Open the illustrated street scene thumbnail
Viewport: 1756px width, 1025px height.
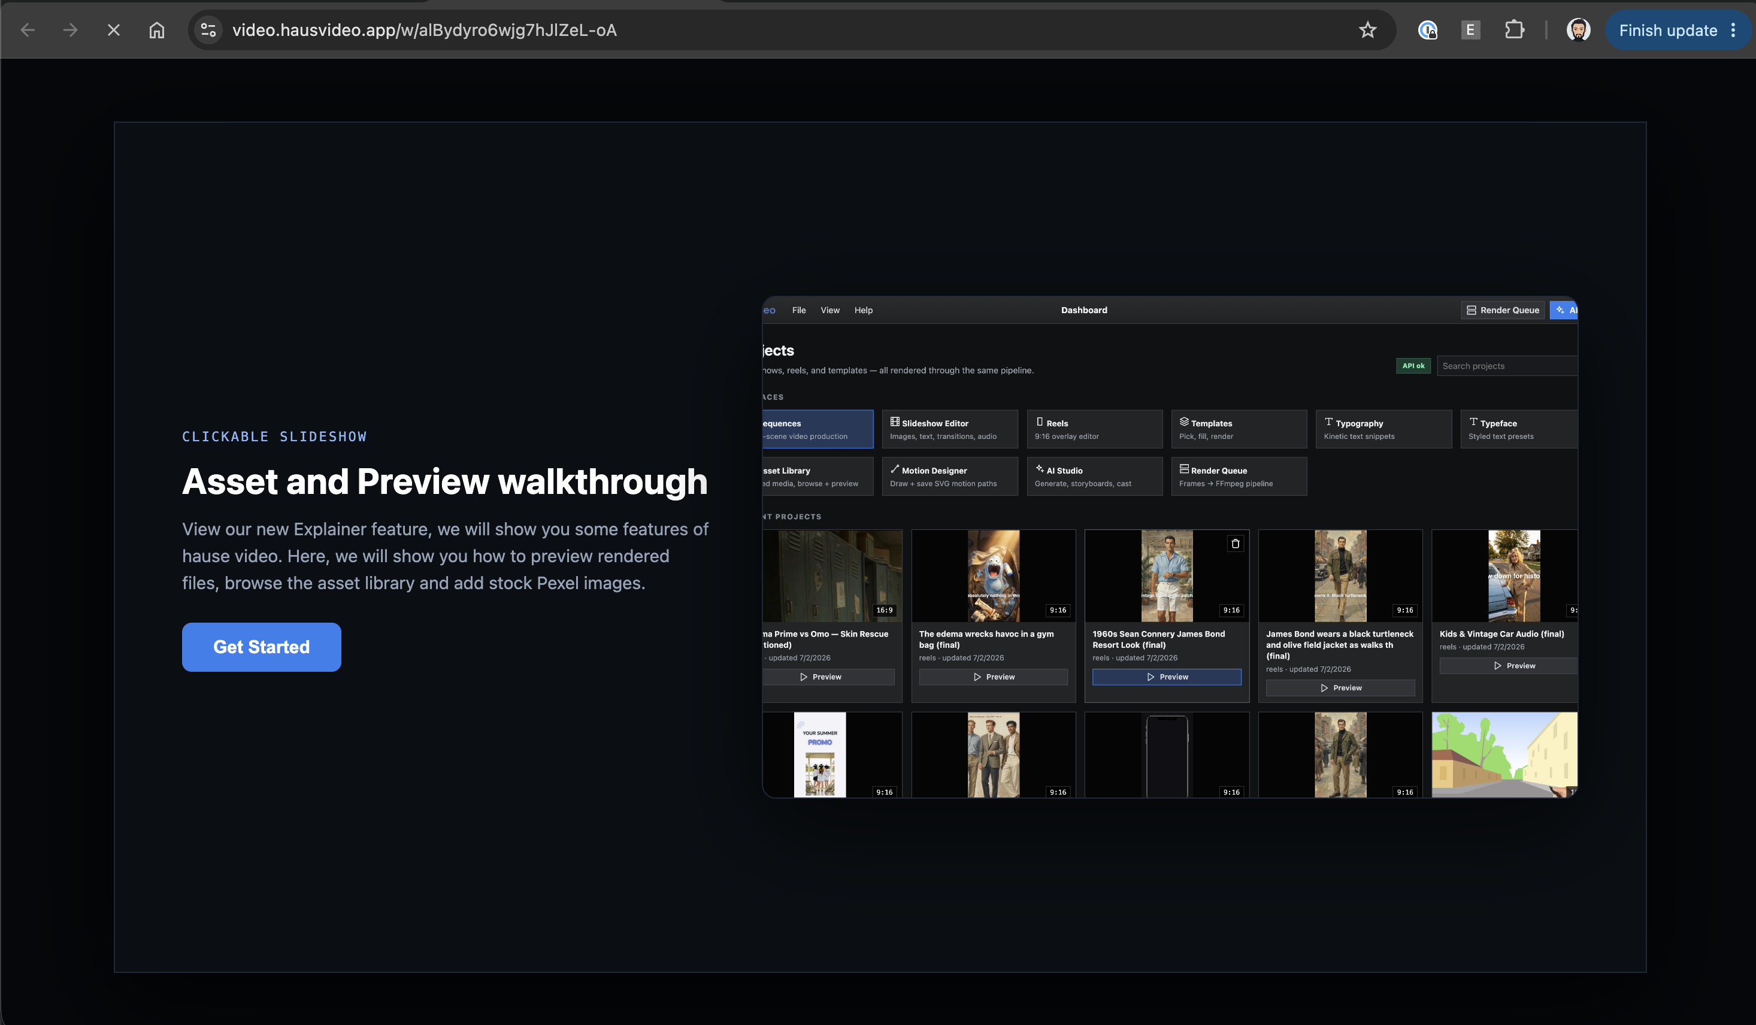coord(1504,754)
